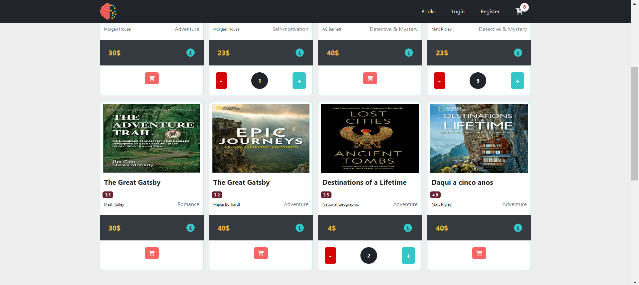This screenshot has height=285, width=639.
Task: Open the shopping cart with 6 items
Action: click(x=520, y=11)
